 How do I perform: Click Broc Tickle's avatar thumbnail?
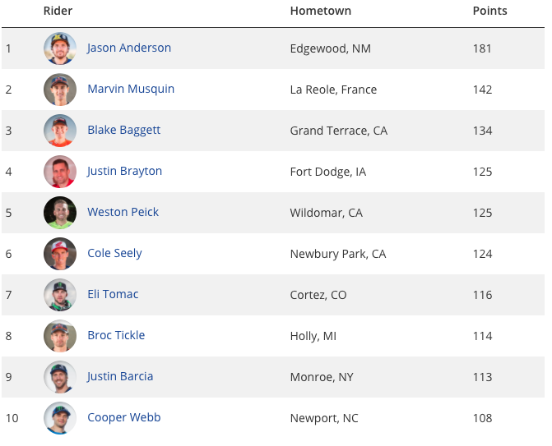pyautogui.click(x=60, y=336)
